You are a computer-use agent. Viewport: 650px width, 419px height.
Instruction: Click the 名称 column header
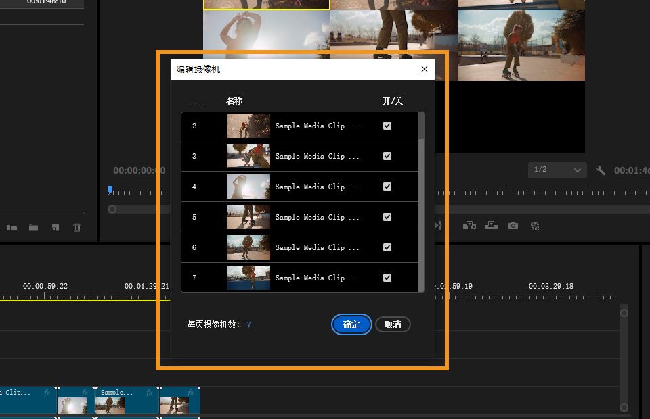(x=234, y=101)
